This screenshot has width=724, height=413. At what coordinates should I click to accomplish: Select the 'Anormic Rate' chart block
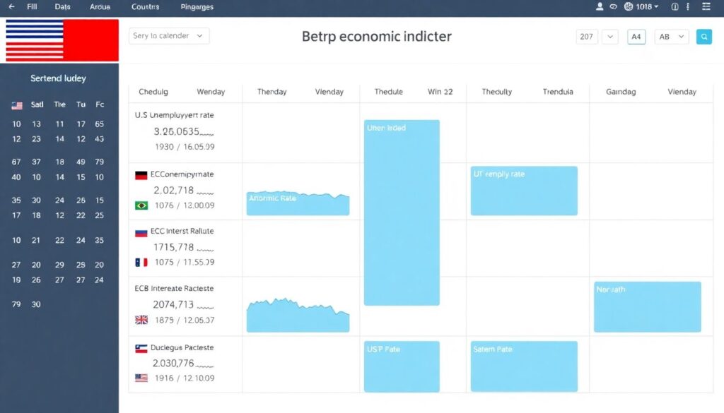(298, 203)
